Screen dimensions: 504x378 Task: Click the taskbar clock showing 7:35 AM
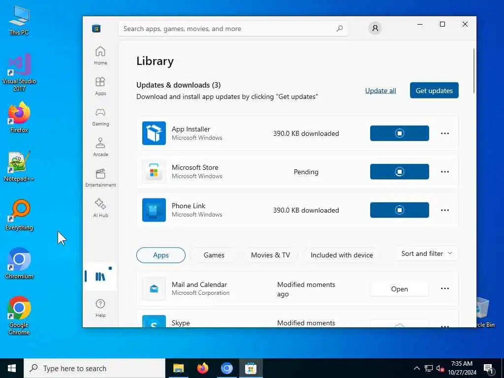click(462, 368)
